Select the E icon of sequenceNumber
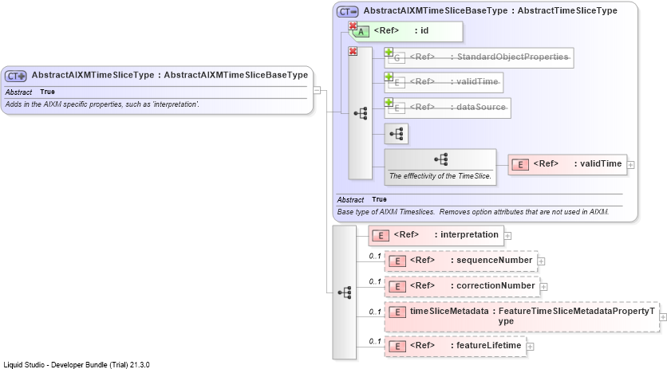The image size is (667, 369). 397,261
